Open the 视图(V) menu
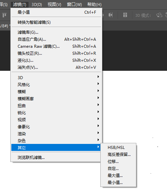This screenshot has height=196, width=167. (54, 5)
